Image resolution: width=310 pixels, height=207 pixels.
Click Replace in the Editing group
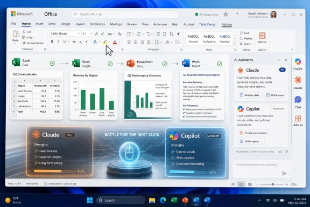pyautogui.click(x=246, y=38)
